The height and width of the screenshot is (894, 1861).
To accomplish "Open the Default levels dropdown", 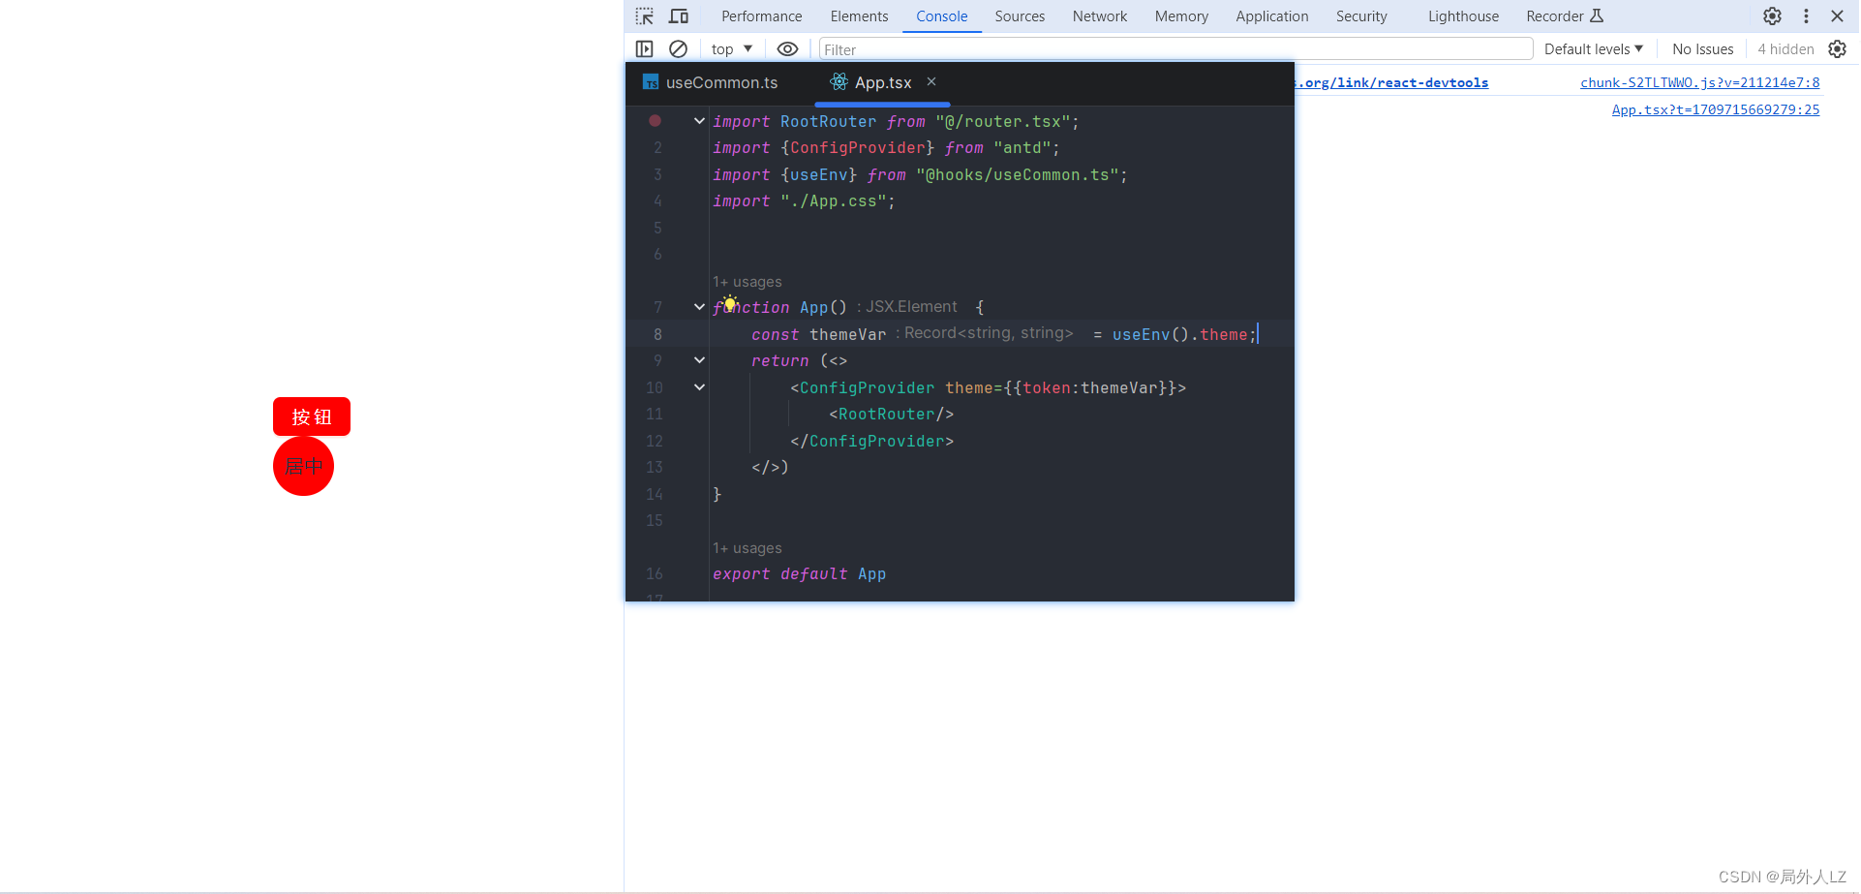I will 1594,49.
